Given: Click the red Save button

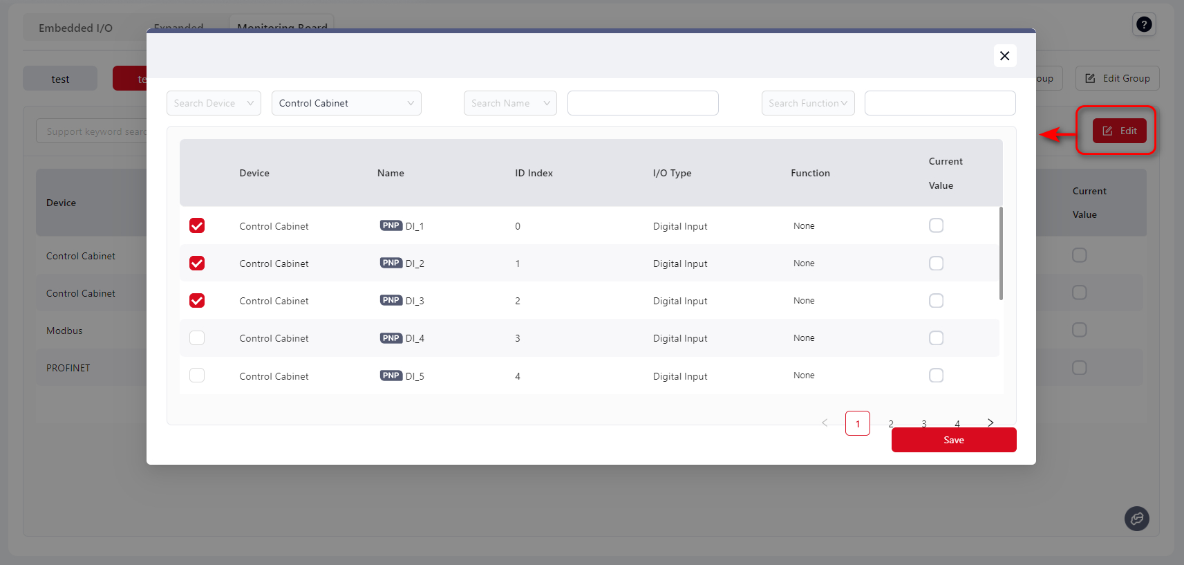Looking at the screenshot, I should click(x=953, y=440).
